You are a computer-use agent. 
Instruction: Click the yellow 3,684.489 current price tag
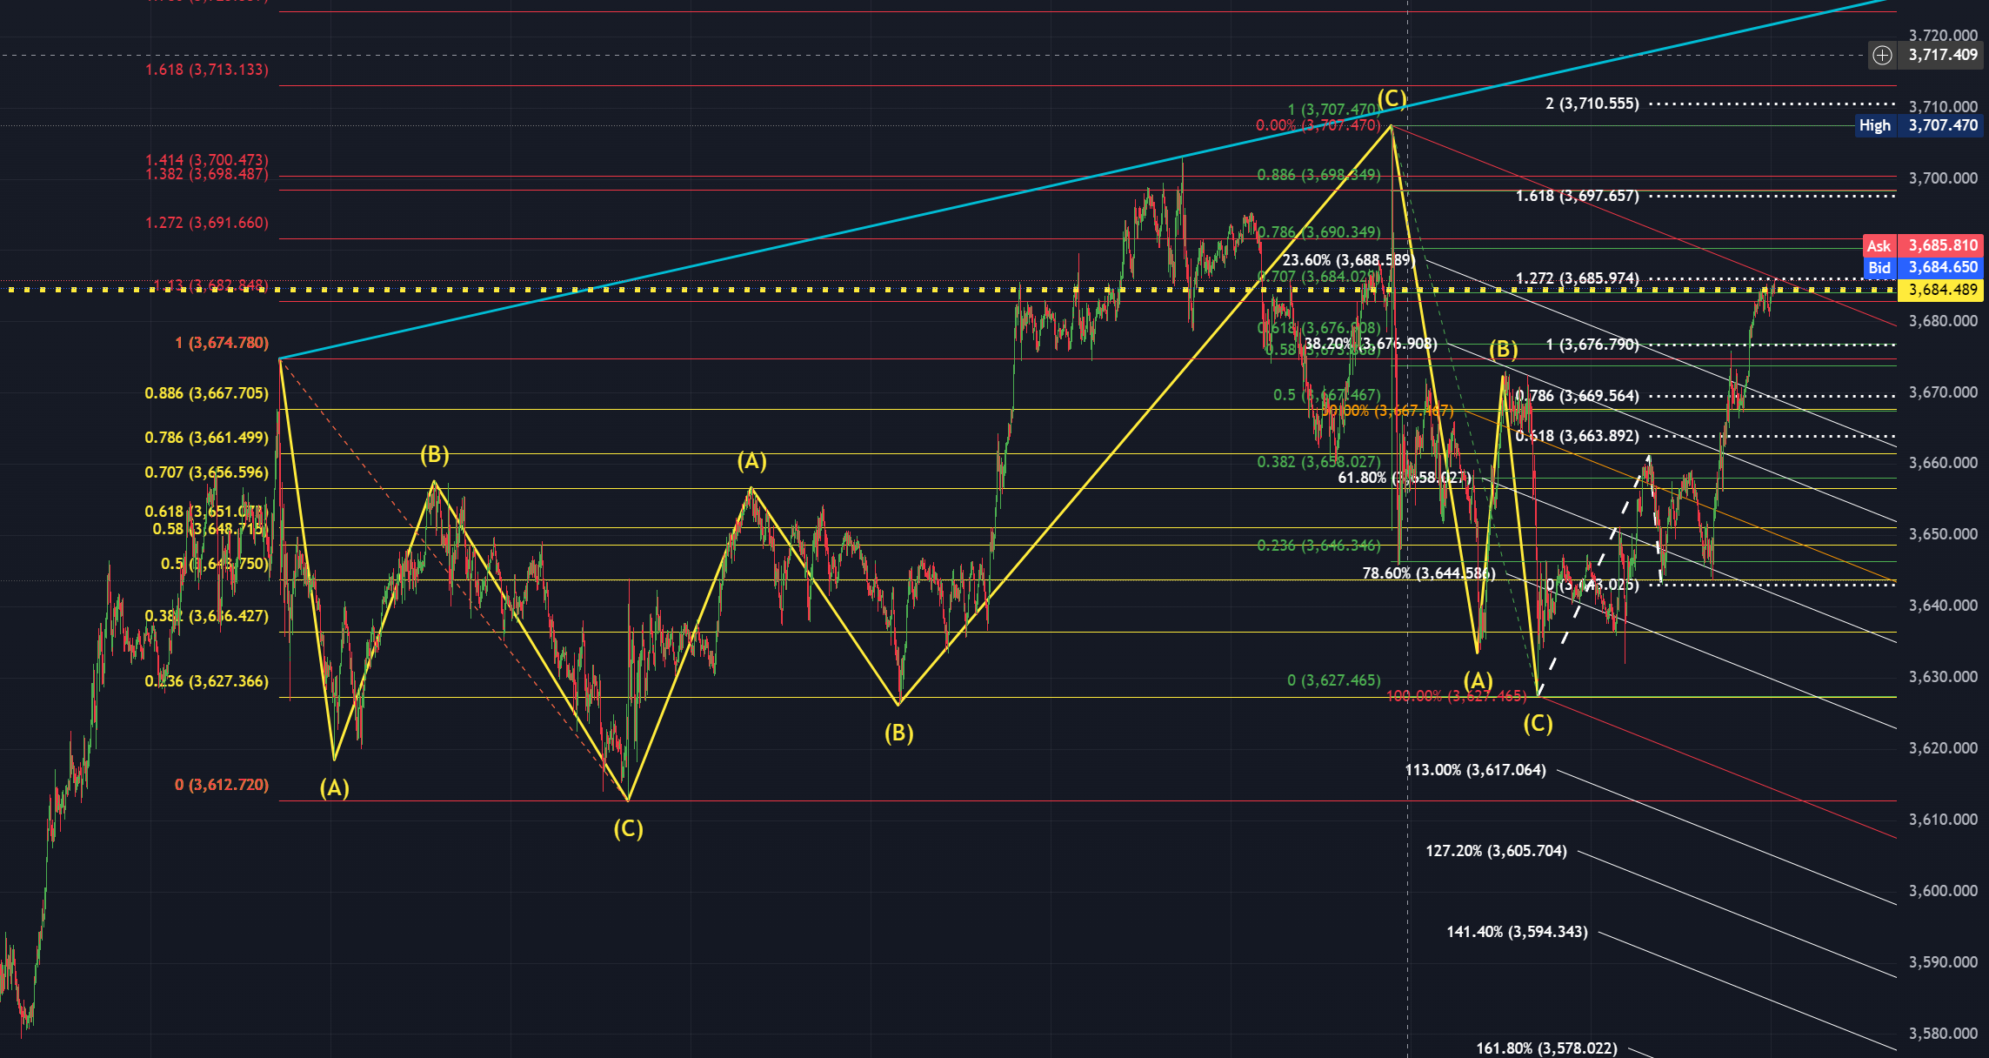(x=1942, y=290)
